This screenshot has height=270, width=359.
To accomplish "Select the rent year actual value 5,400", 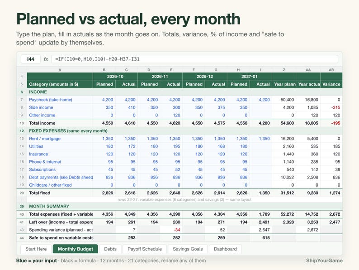I will (308, 139).
